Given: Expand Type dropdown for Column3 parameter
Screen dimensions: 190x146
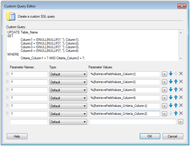Looking at the screenshot, I should coord(68,90).
